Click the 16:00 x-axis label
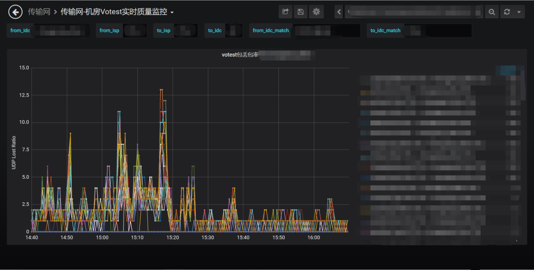This screenshot has width=534, height=270. tap(313, 238)
